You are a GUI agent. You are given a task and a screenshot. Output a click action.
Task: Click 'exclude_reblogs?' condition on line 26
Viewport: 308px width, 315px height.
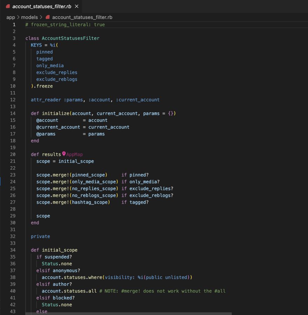(151, 195)
